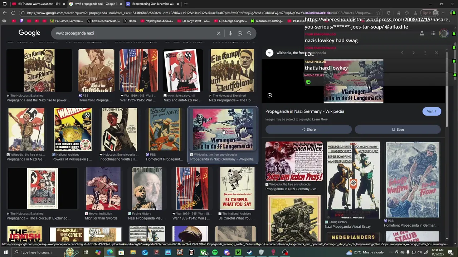Open AlonzoJust Chatting bookmark

pyautogui.click(x=267, y=21)
